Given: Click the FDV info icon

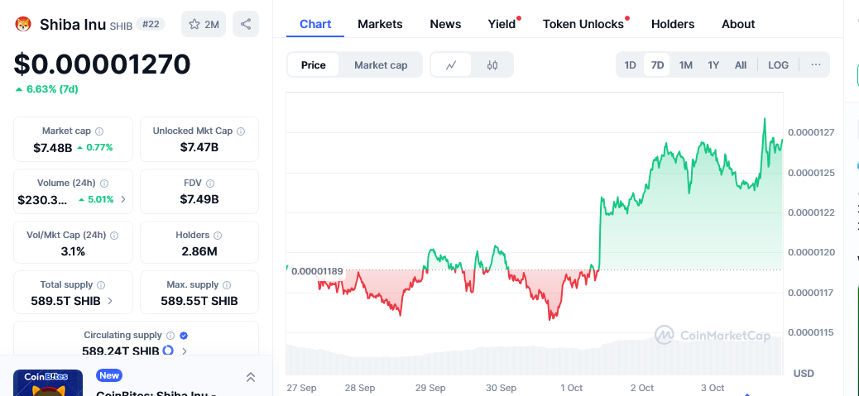Looking at the screenshot, I should [x=210, y=183].
